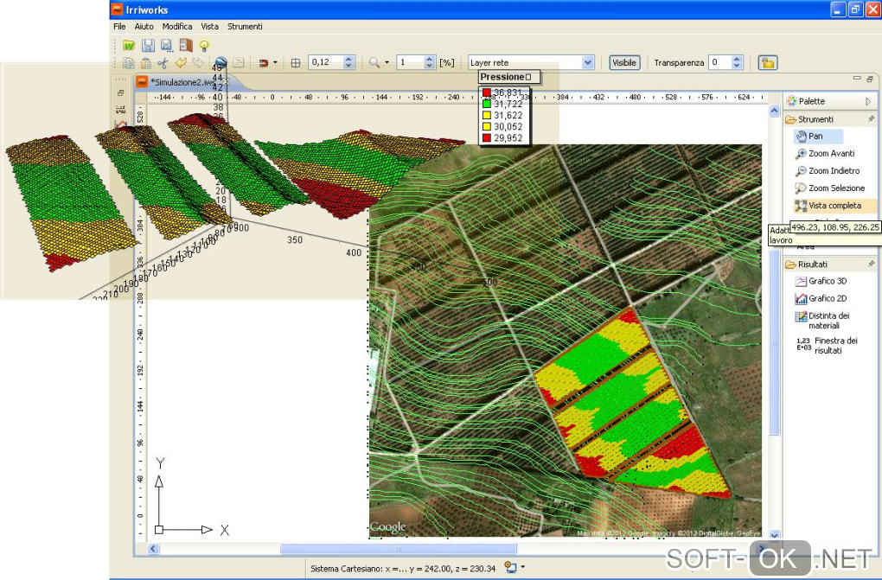Open the Modifica menu
The width and height of the screenshot is (882, 580).
[177, 27]
